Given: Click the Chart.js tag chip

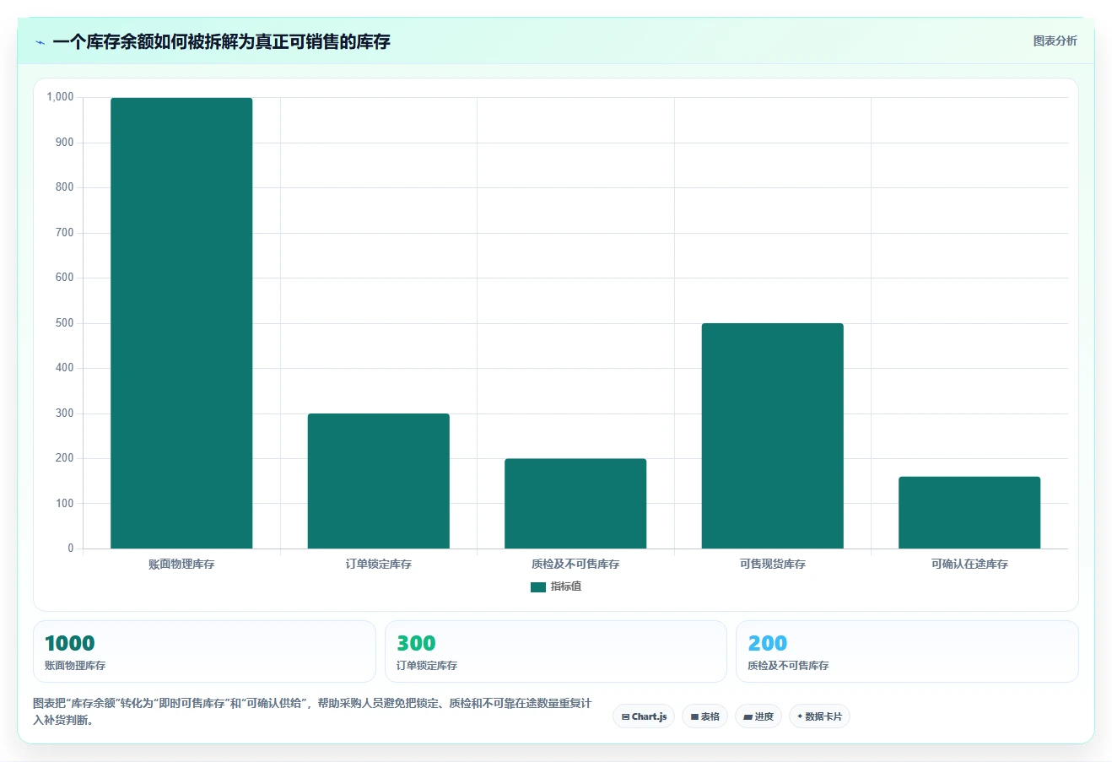Looking at the screenshot, I should coord(644,716).
